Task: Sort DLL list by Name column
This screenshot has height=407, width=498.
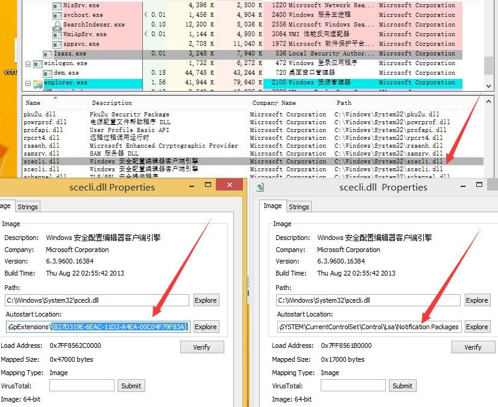Action: click(x=55, y=103)
